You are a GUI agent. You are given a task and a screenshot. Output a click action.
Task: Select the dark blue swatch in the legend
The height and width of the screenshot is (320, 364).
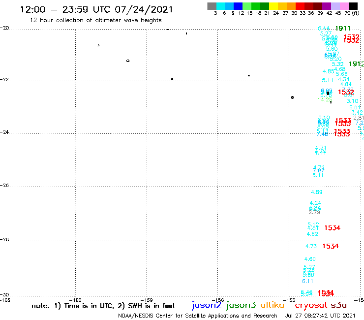[238, 6]
